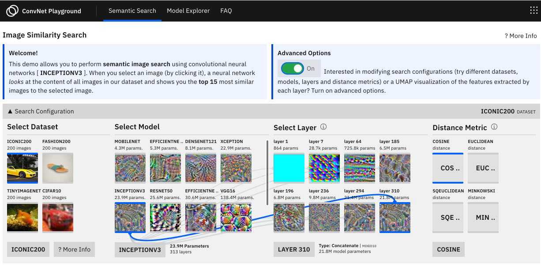Open the app switcher grid icon
Viewport: 541px width, 267px height.
533,11
